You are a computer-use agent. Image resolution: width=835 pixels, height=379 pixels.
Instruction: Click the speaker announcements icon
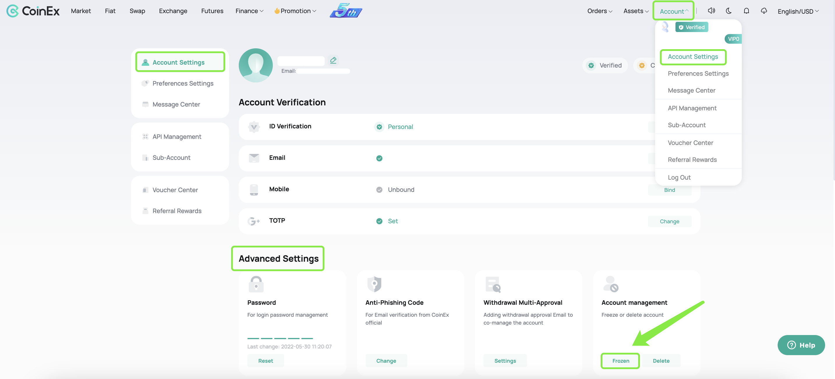point(711,11)
